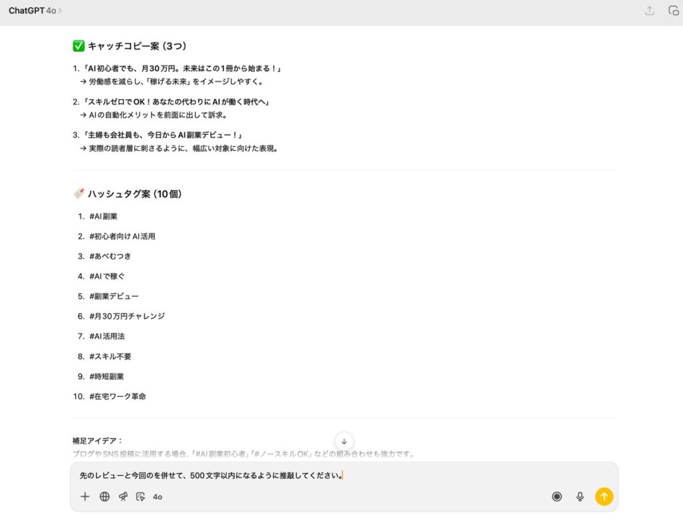Open the ChatGPT 4o model selector in the title bar
Screen dimensions: 683x519
(35, 11)
